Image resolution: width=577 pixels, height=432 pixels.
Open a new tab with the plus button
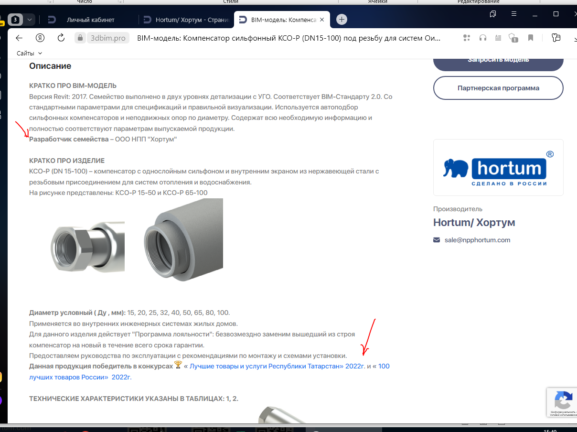click(342, 20)
